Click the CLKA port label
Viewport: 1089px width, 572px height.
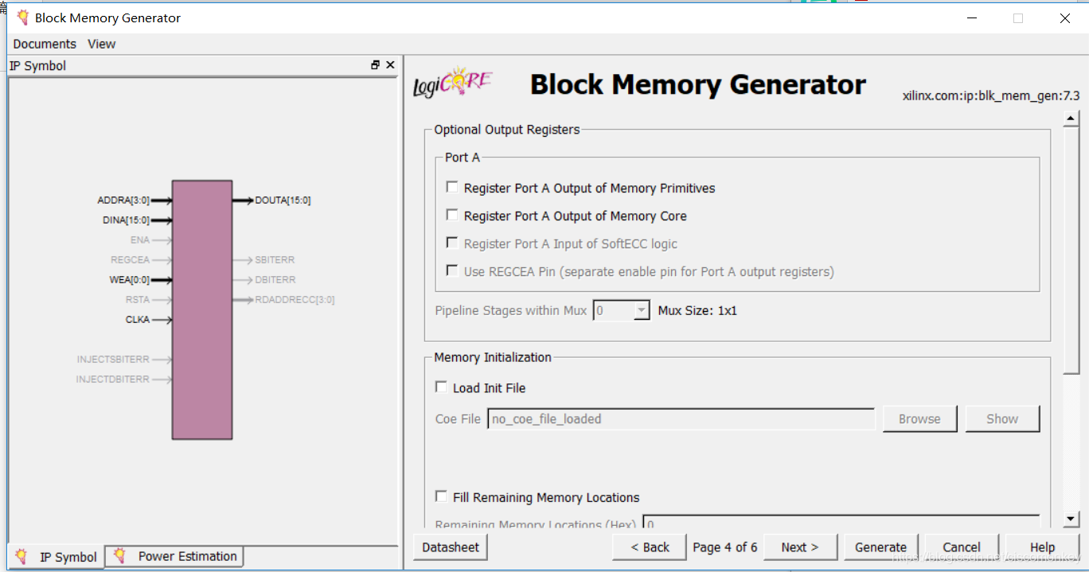[x=138, y=320]
